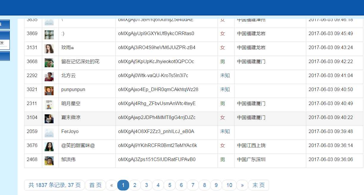Click openid oMXgAj4Rhg_ZFbvUsmAnWtc4teyE
Viewport: 364px width, 195px height.
point(157,103)
